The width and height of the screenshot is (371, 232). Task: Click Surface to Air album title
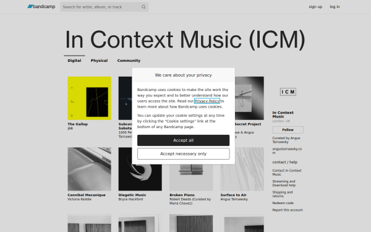[234, 195]
